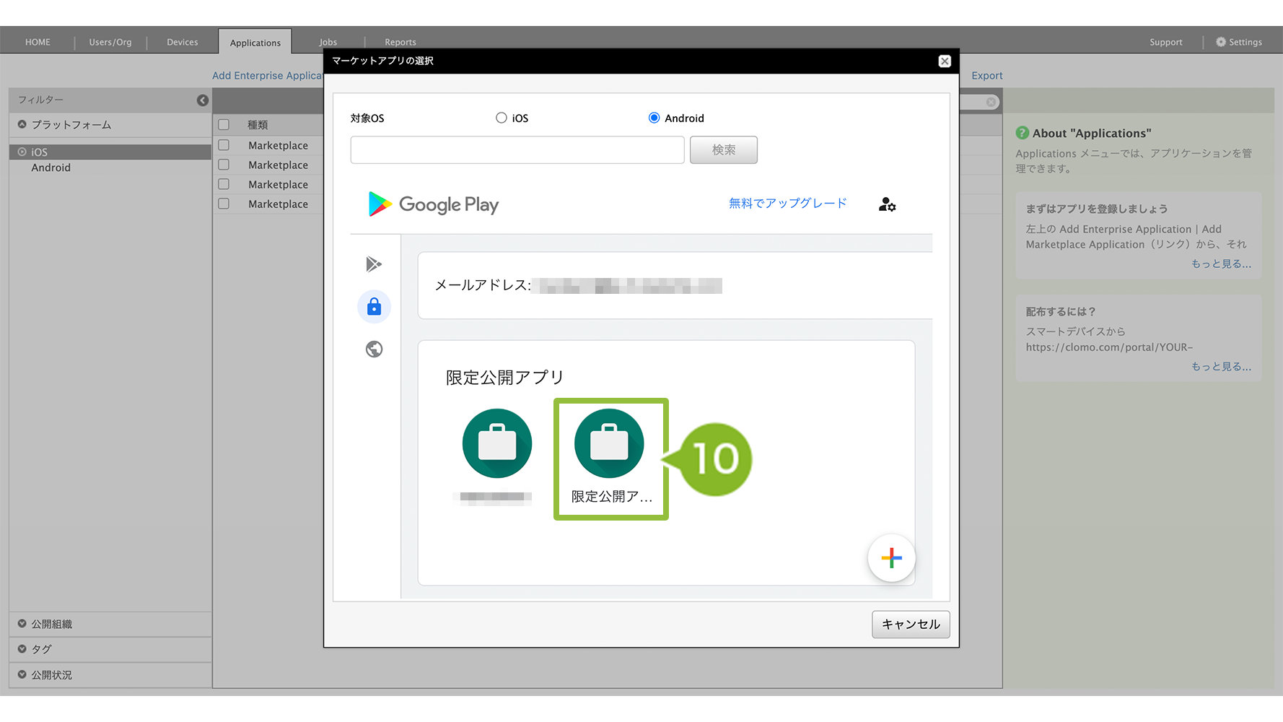Image resolution: width=1283 pixels, height=722 pixels.
Task: Expand the 公開組織 filter section
Action: (x=52, y=624)
